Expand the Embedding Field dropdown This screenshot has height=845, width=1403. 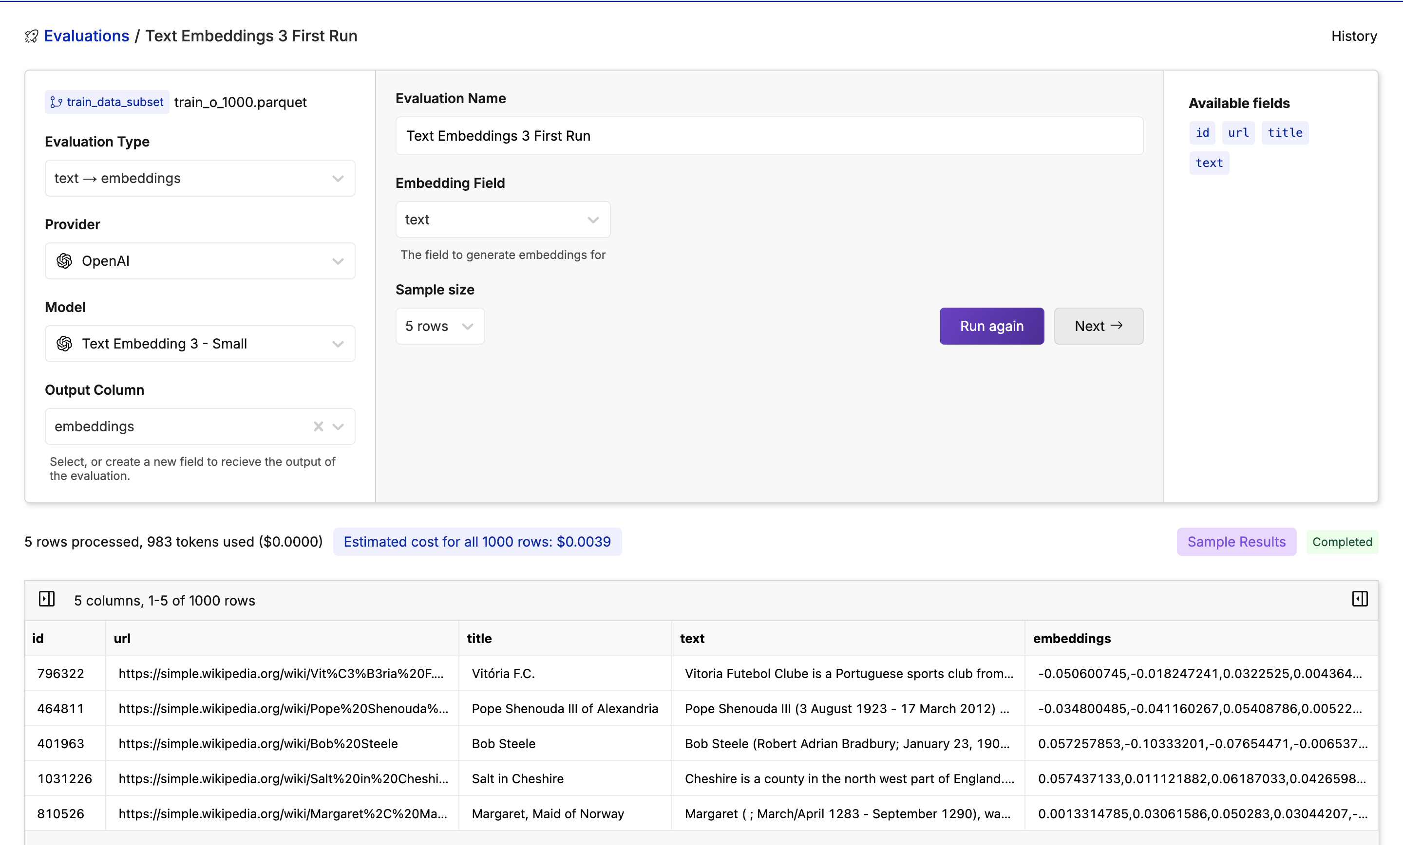point(502,220)
